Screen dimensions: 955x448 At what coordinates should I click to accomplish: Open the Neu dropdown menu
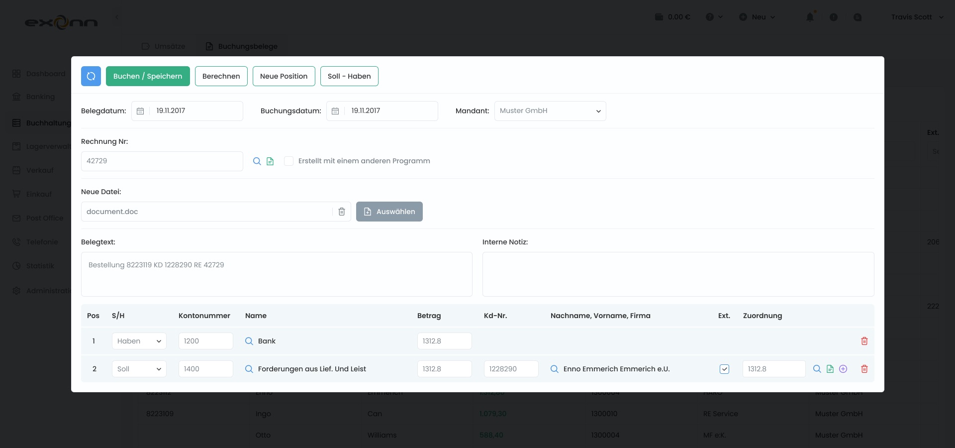[x=757, y=17]
